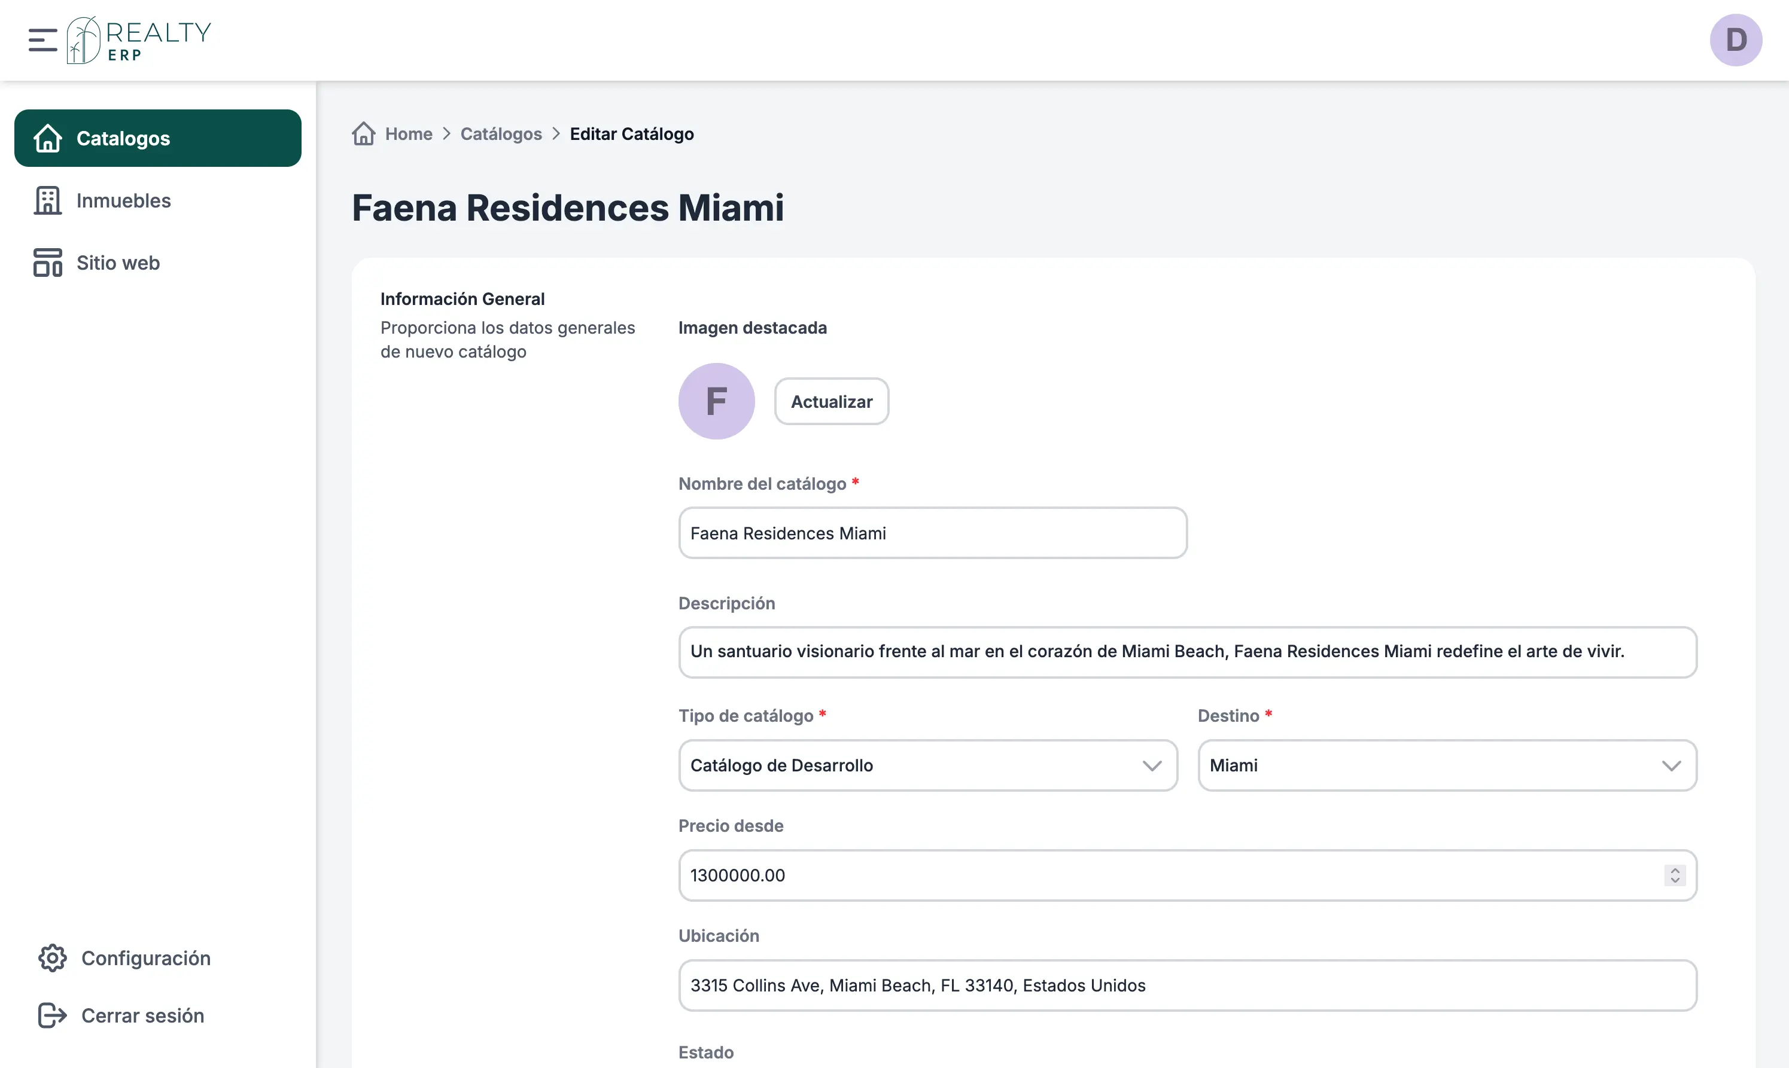1789x1068 pixels.
Task: Expand the Tipo de catálogo dropdown
Action: (x=927, y=765)
